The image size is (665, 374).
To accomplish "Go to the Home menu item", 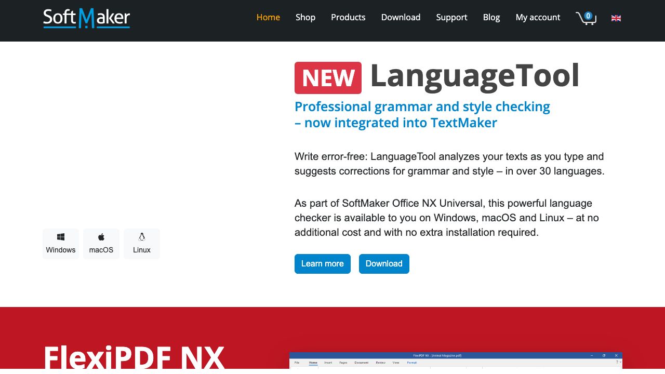I will click(268, 17).
